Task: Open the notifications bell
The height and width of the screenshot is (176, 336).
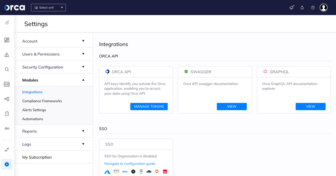Action: 302,8
